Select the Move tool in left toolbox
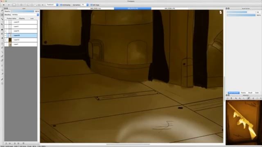 (x=2, y=24)
